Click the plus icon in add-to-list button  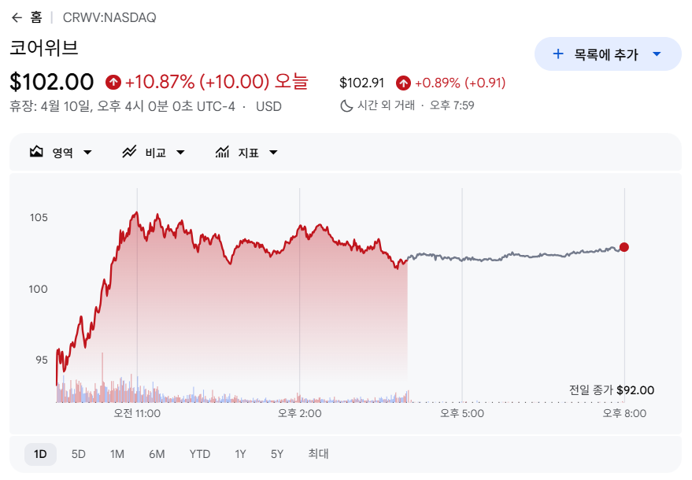point(558,54)
